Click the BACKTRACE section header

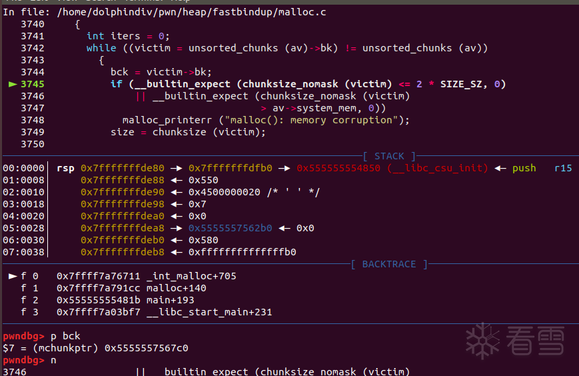point(389,264)
